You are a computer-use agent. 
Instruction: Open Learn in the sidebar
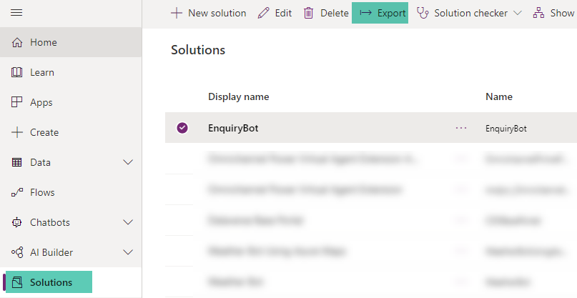coord(71,72)
